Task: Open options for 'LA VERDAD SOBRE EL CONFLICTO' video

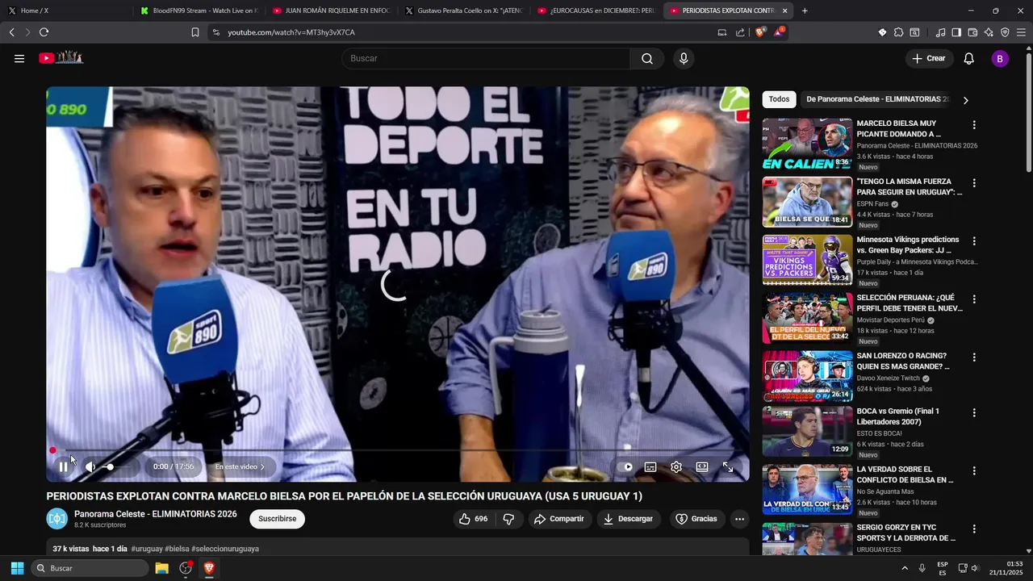Action: (974, 471)
